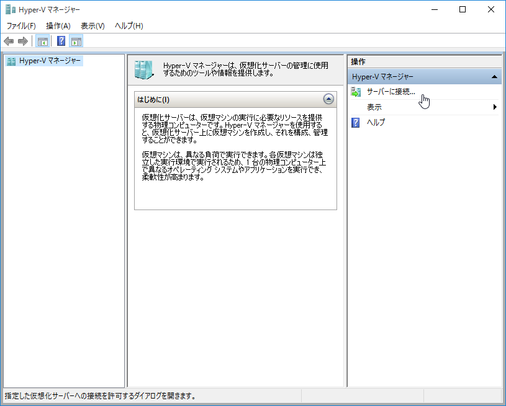506x406 pixels.
Task: Click the status bar message text
Action: click(x=100, y=396)
